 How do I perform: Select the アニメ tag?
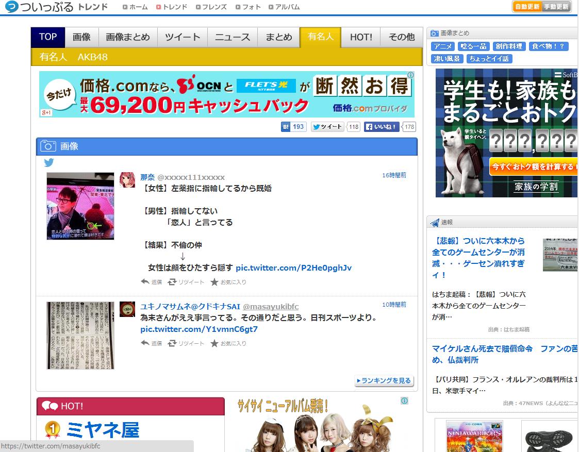tap(443, 46)
